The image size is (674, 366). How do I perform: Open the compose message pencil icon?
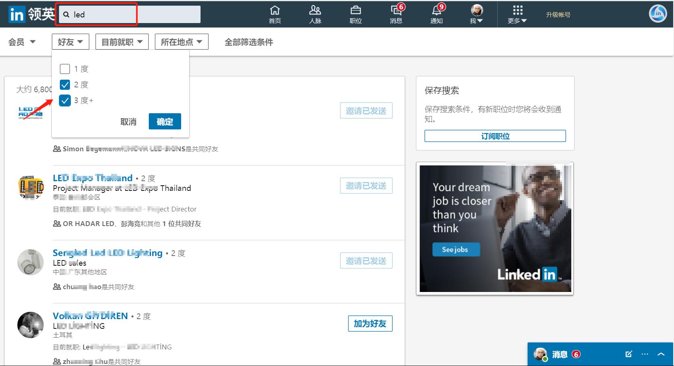[629, 354]
